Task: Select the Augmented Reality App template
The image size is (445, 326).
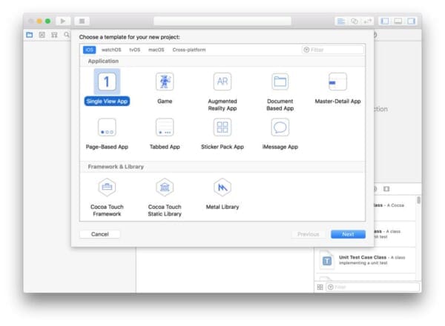Action: click(222, 81)
